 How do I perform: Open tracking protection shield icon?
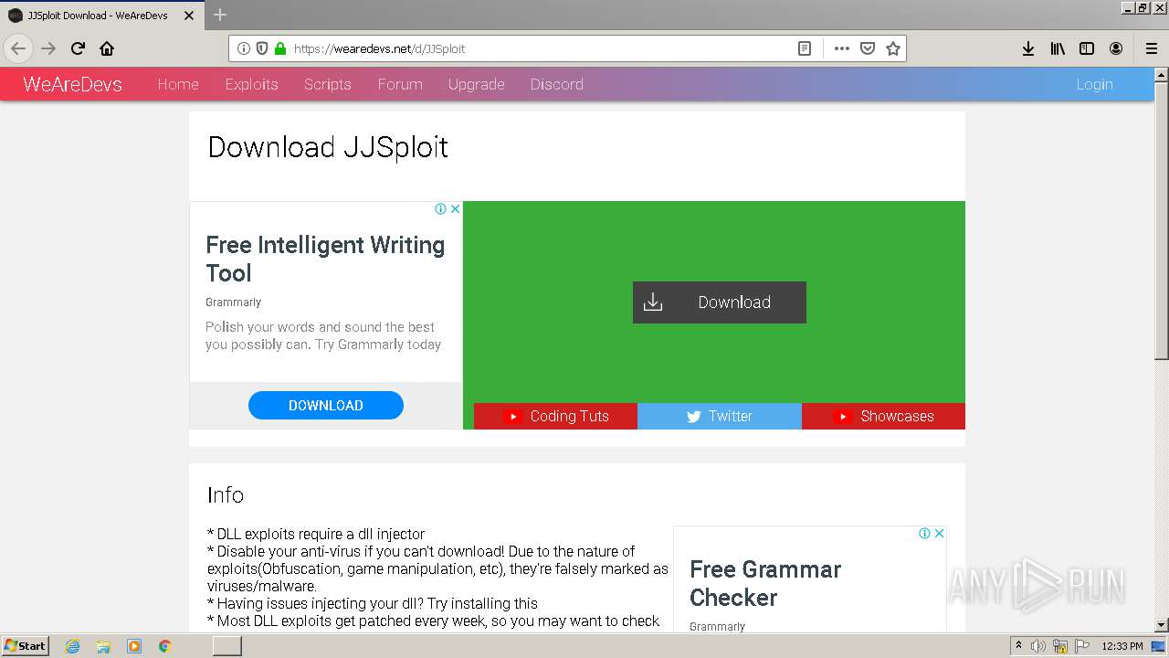pos(262,48)
